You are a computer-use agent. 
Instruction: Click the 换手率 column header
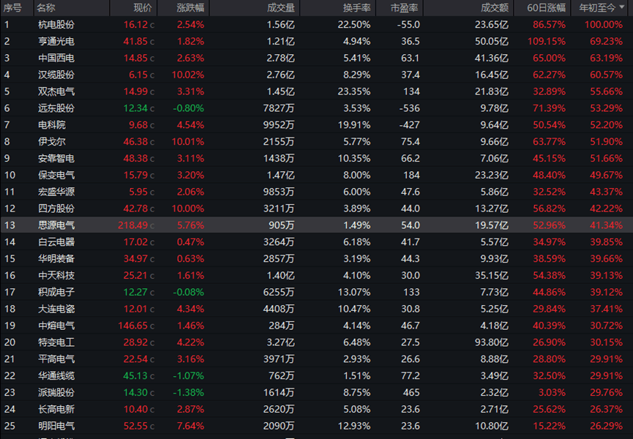pyautogui.click(x=356, y=7)
